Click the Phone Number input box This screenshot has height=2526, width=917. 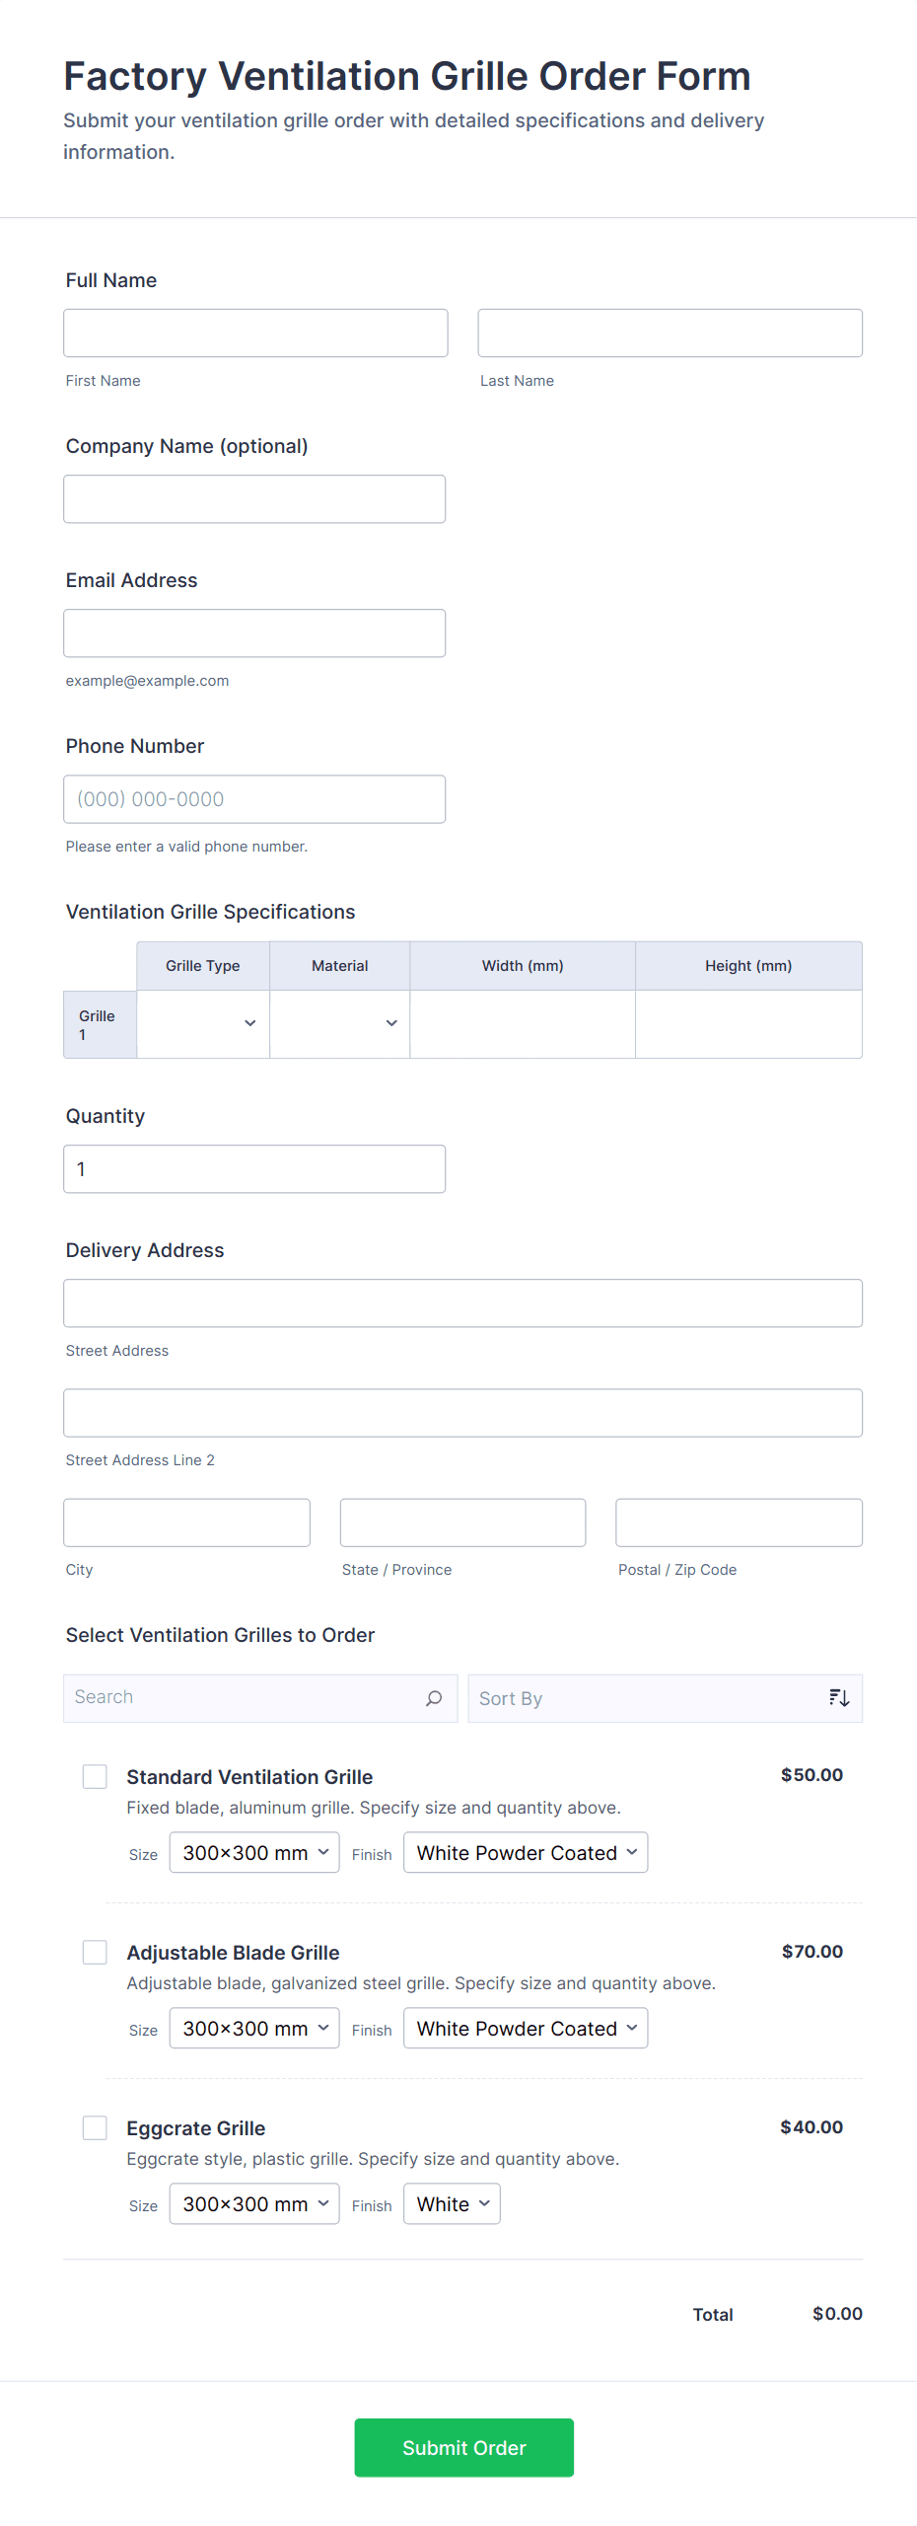254,799
